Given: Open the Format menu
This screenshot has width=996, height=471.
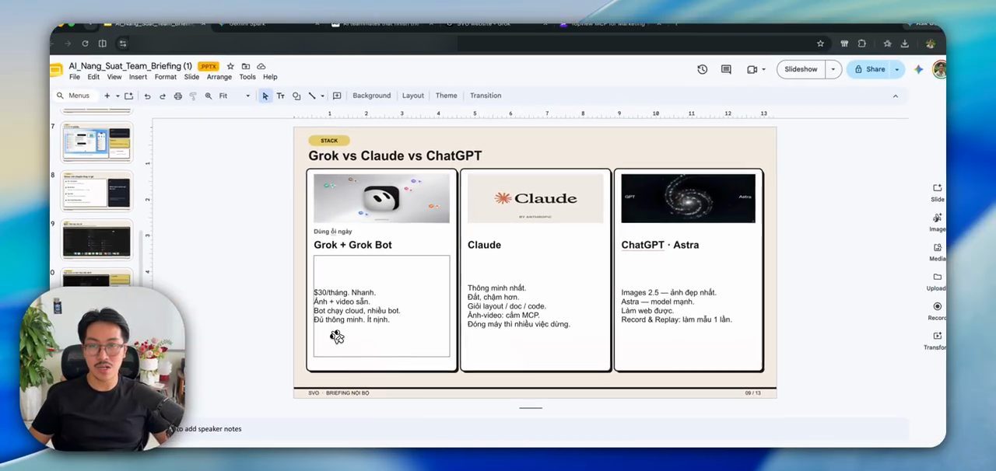Looking at the screenshot, I should click(165, 77).
